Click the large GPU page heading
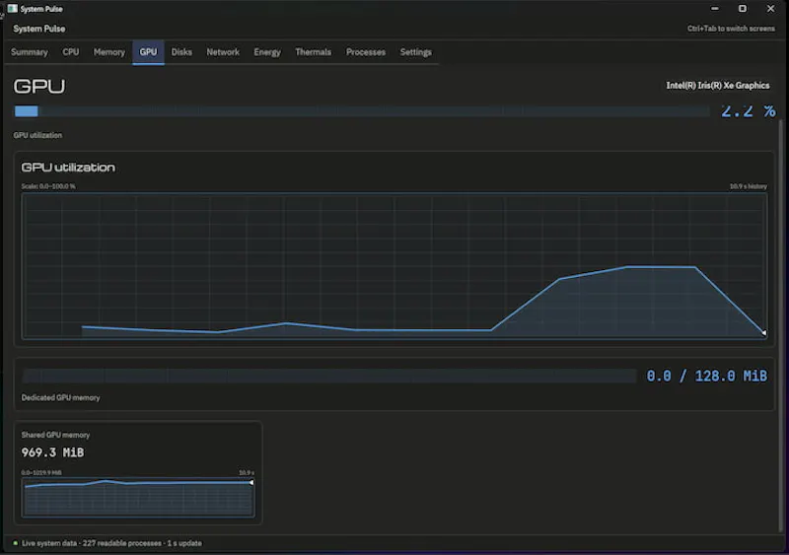 [x=39, y=86]
